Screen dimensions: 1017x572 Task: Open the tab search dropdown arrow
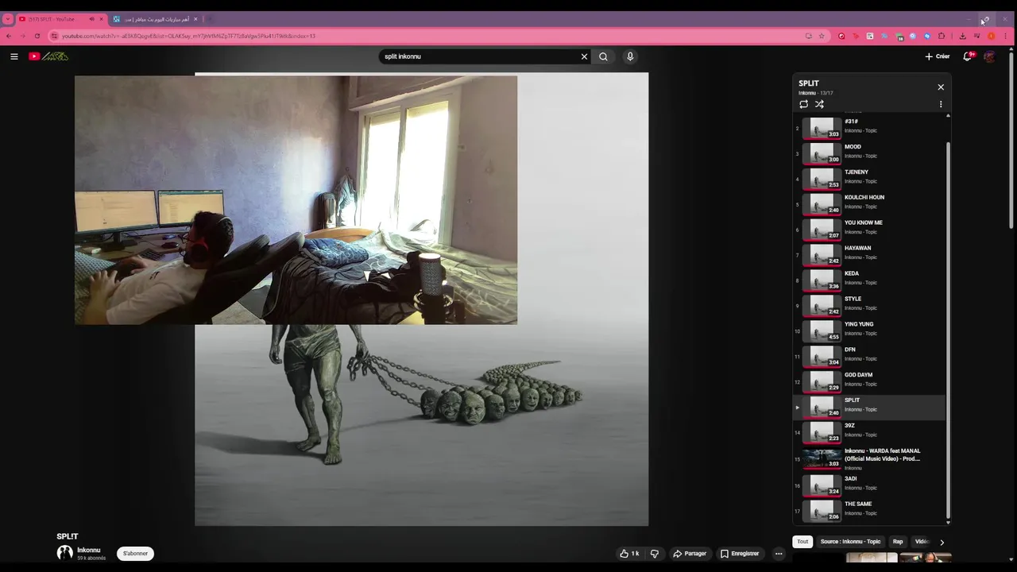coord(7,19)
